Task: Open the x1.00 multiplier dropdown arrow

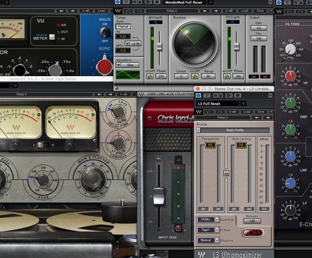Action: coord(128,43)
